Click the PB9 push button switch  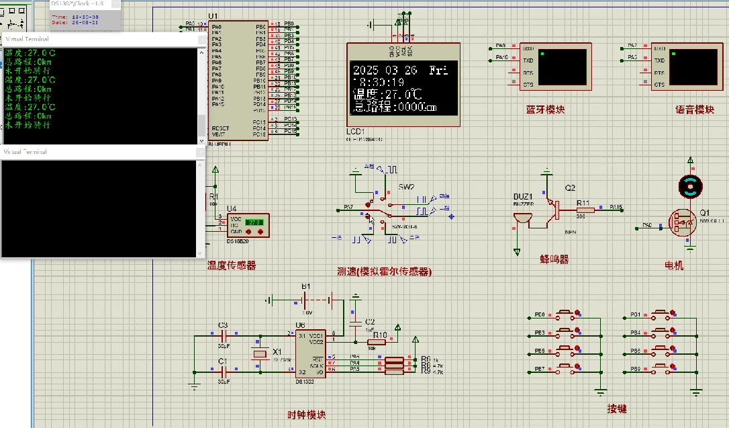tap(661, 369)
